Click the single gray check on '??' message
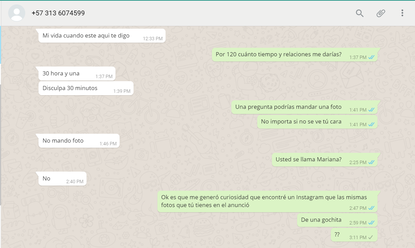The height and width of the screenshot is (248, 415). point(371,237)
